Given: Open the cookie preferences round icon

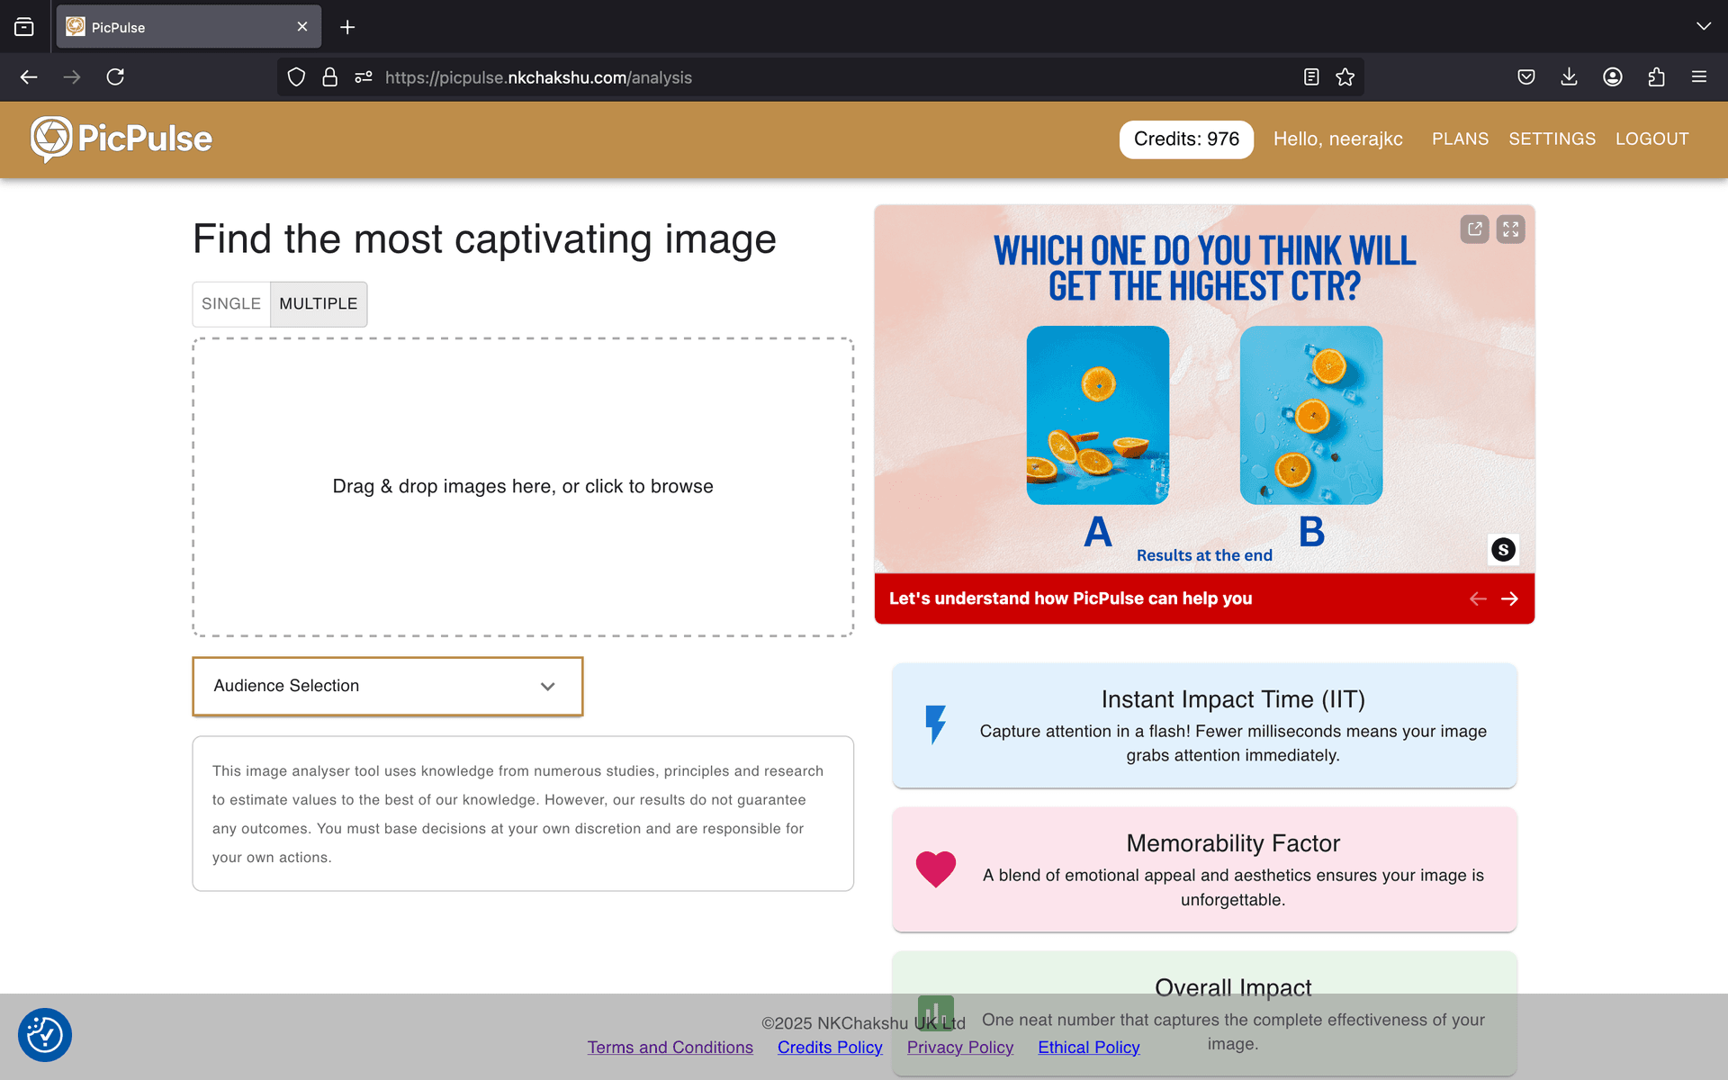Looking at the screenshot, I should pos(45,1035).
